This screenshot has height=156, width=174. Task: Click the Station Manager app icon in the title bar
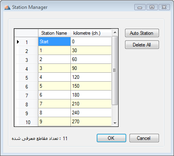click(x=7, y=7)
